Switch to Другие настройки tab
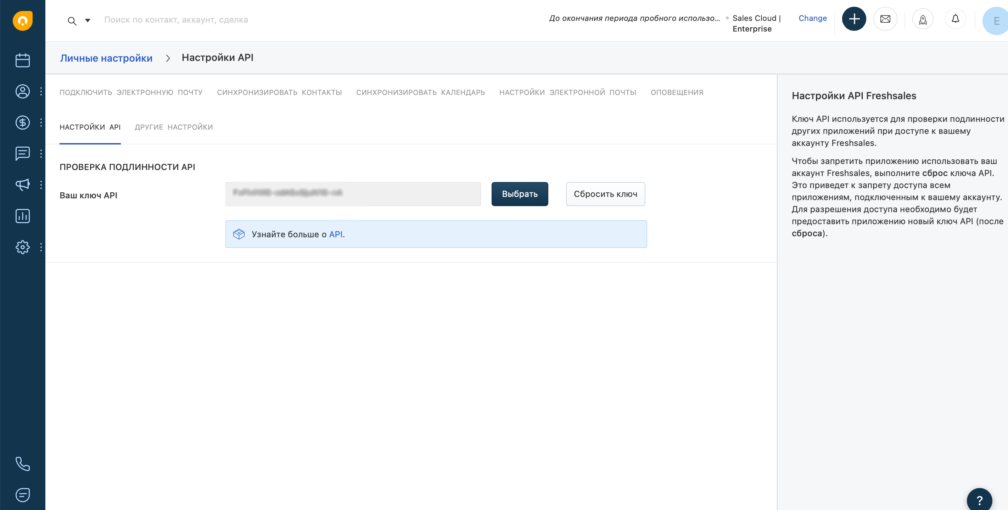This screenshot has width=1008, height=510. pos(174,127)
